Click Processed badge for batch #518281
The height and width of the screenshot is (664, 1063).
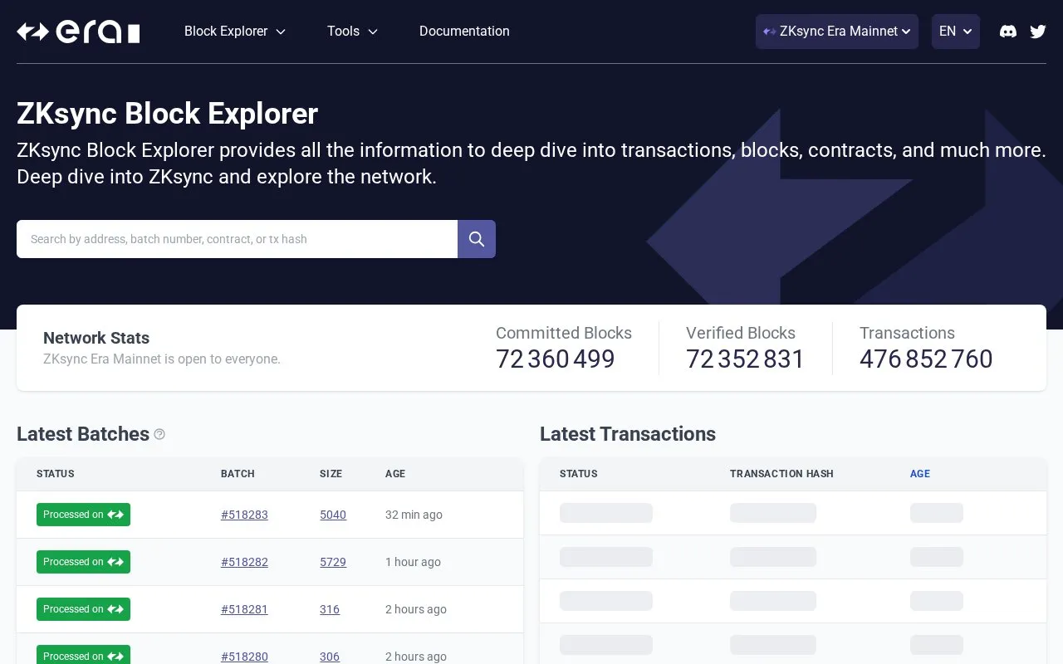pyautogui.click(x=83, y=609)
